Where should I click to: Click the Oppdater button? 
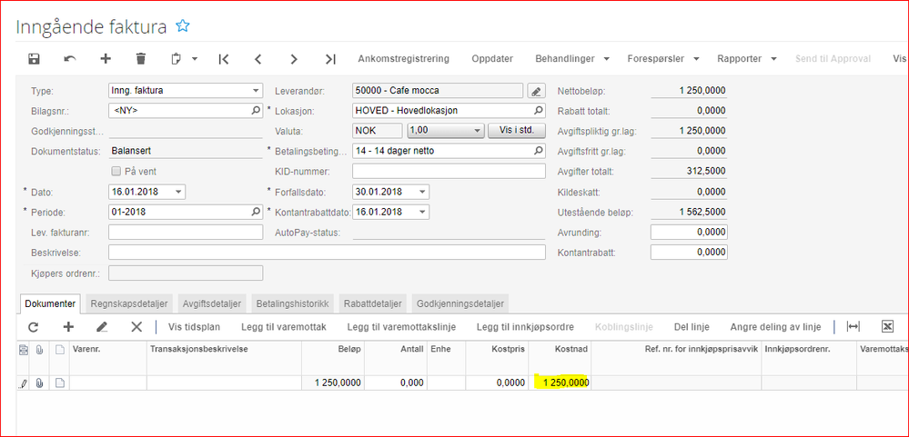[492, 58]
